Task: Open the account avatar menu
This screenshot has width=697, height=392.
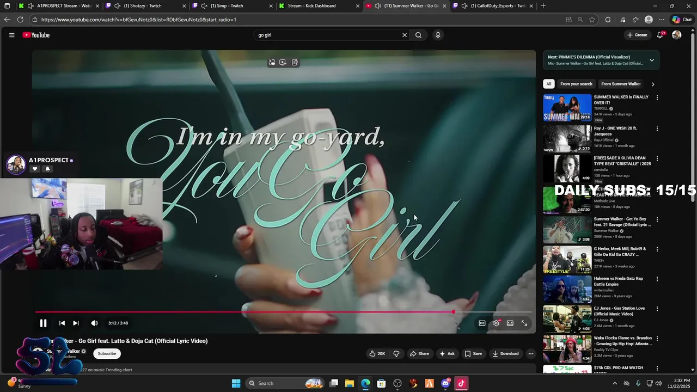Action: click(676, 35)
